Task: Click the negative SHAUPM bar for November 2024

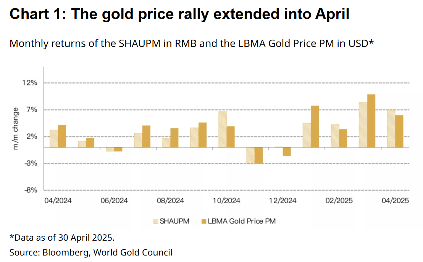Action: pos(250,155)
